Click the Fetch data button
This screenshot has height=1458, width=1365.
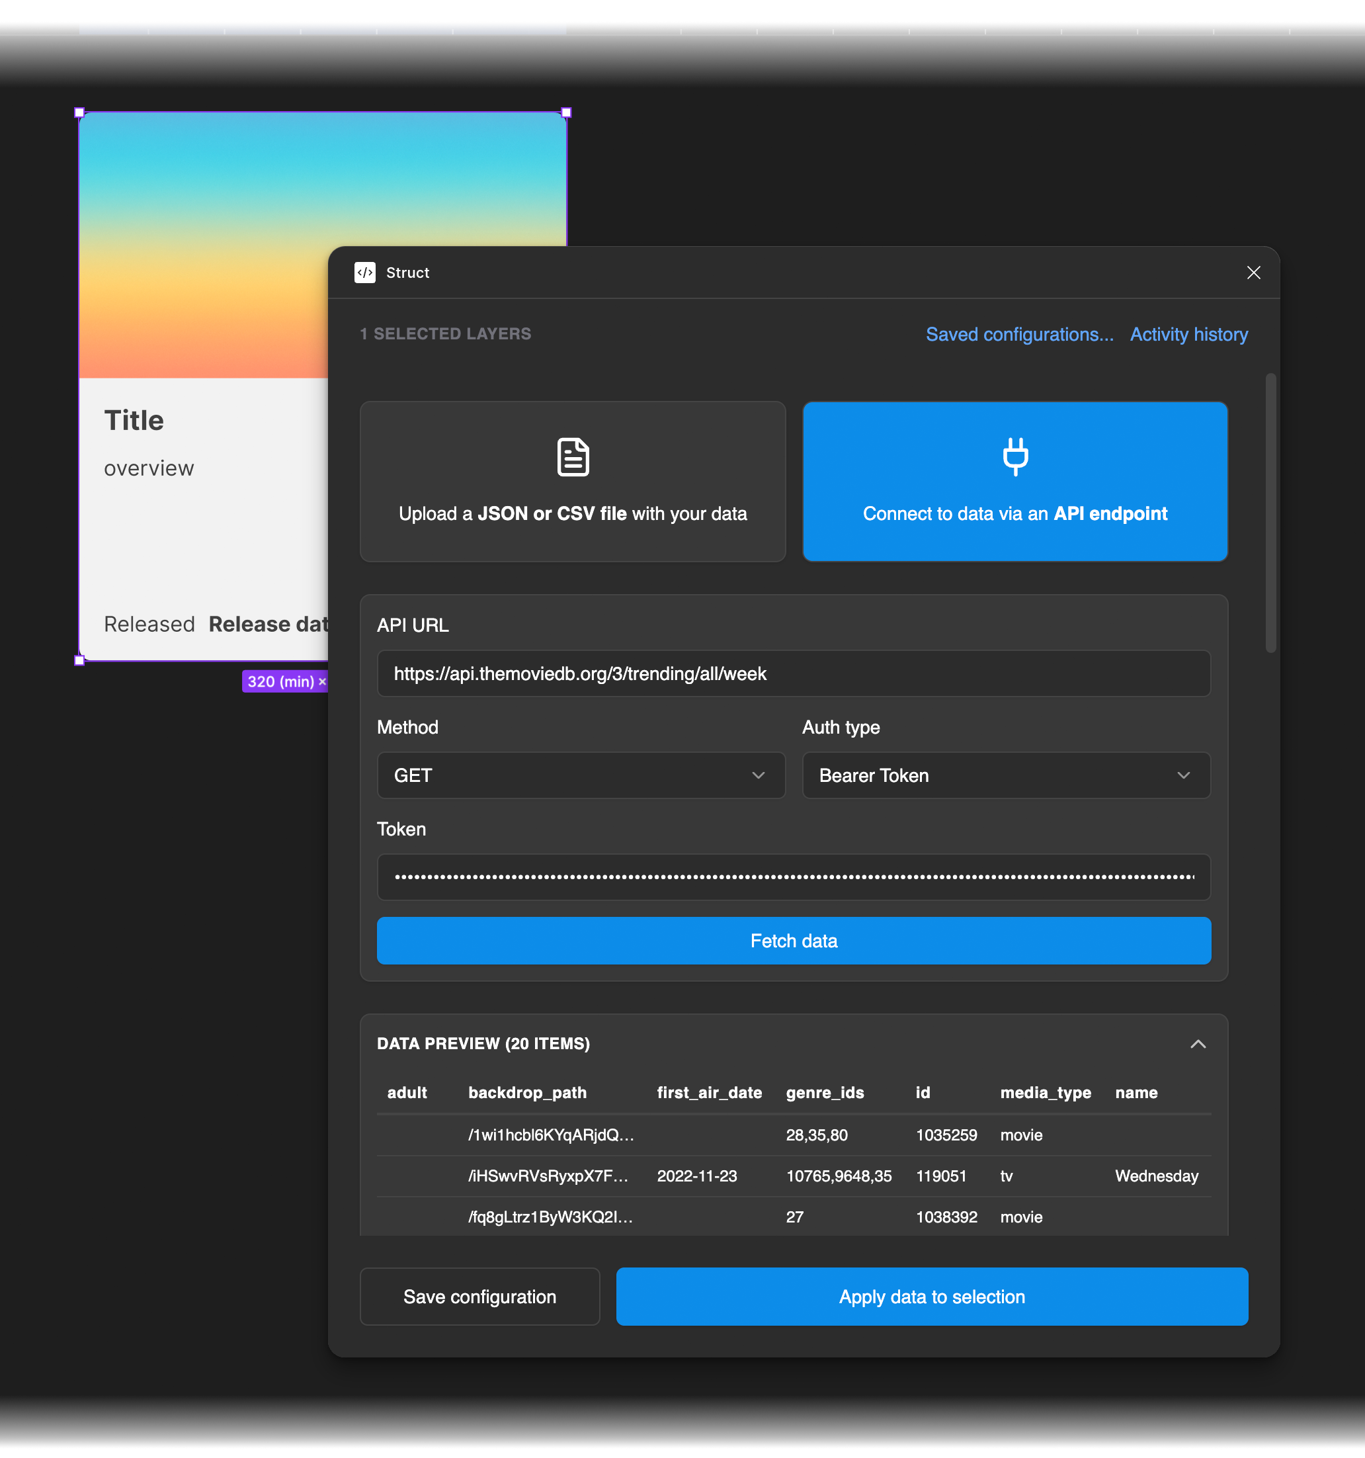793,941
